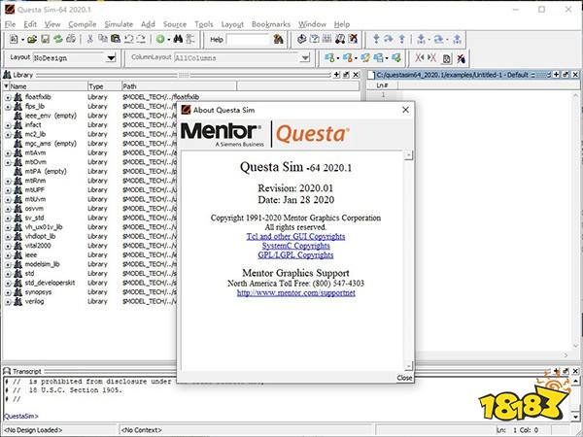583x437 pixels.
Task: Click the Print toolbar icon
Action: pos(71,39)
